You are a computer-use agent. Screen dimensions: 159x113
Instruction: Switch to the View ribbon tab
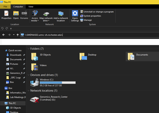pyautogui.click(x=31, y=7)
